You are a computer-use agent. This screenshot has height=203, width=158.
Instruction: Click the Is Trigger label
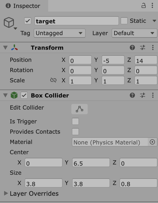(x=23, y=121)
